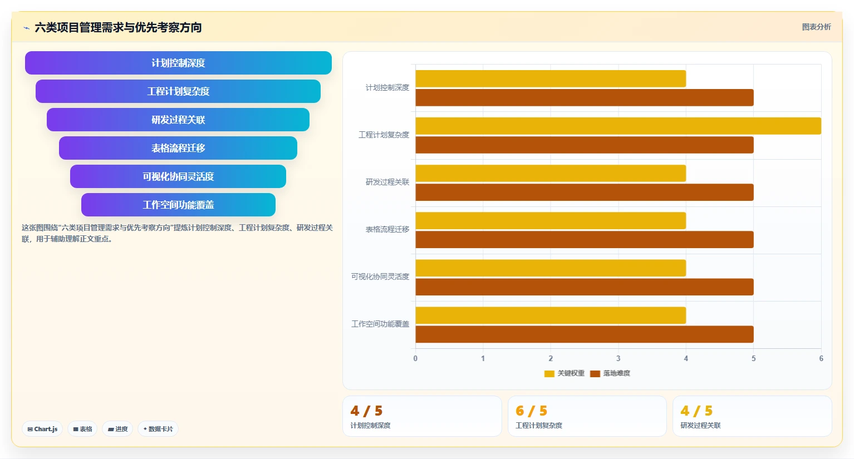Click the Chart.js tag
The height and width of the screenshot is (459, 854).
[x=42, y=429]
